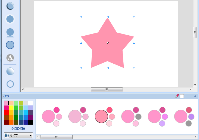Screen dimensions: 199x140
Task: Choose the yellow swatch in palette
Action: (x=11, y=108)
